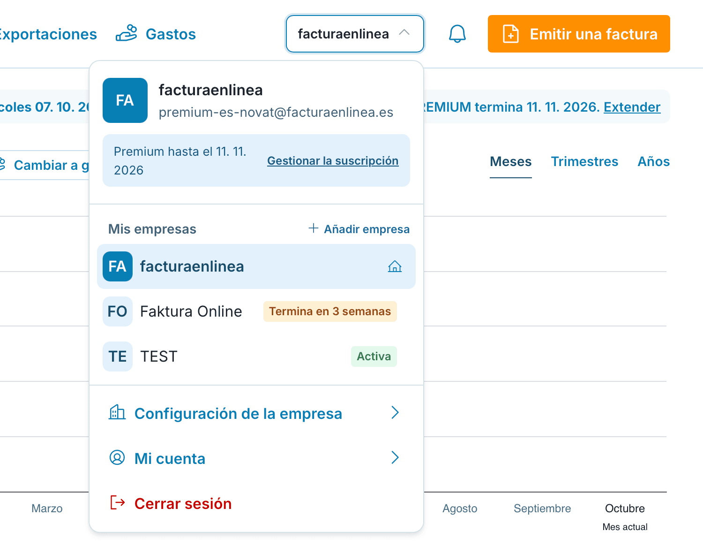Viewport: 703px width, 546px height.
Task: Click Añadir empresa
Action: click(359, 229)
